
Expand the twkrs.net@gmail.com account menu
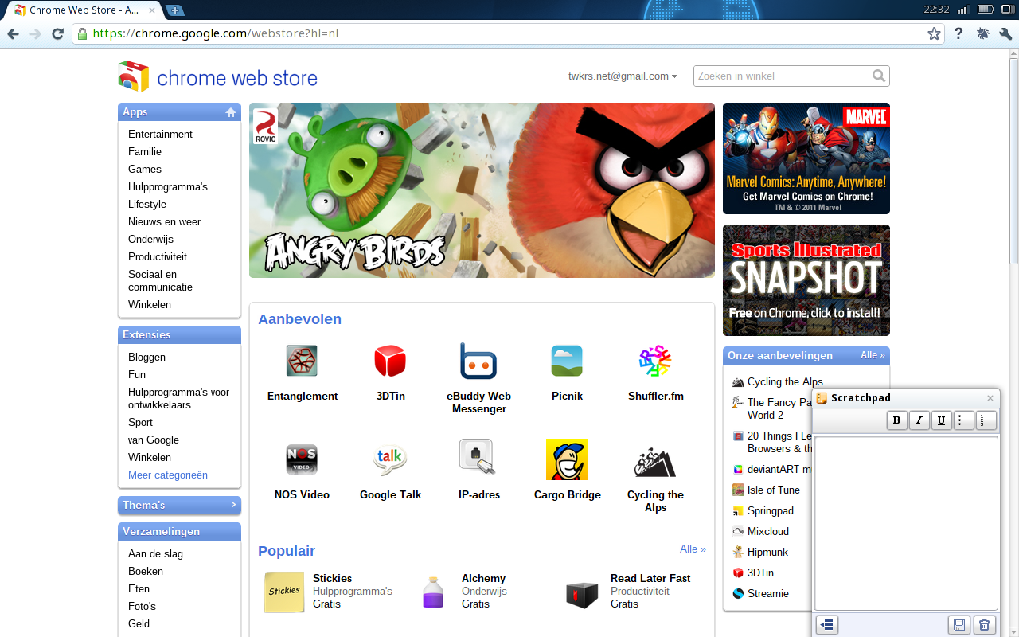coord(623,76)
